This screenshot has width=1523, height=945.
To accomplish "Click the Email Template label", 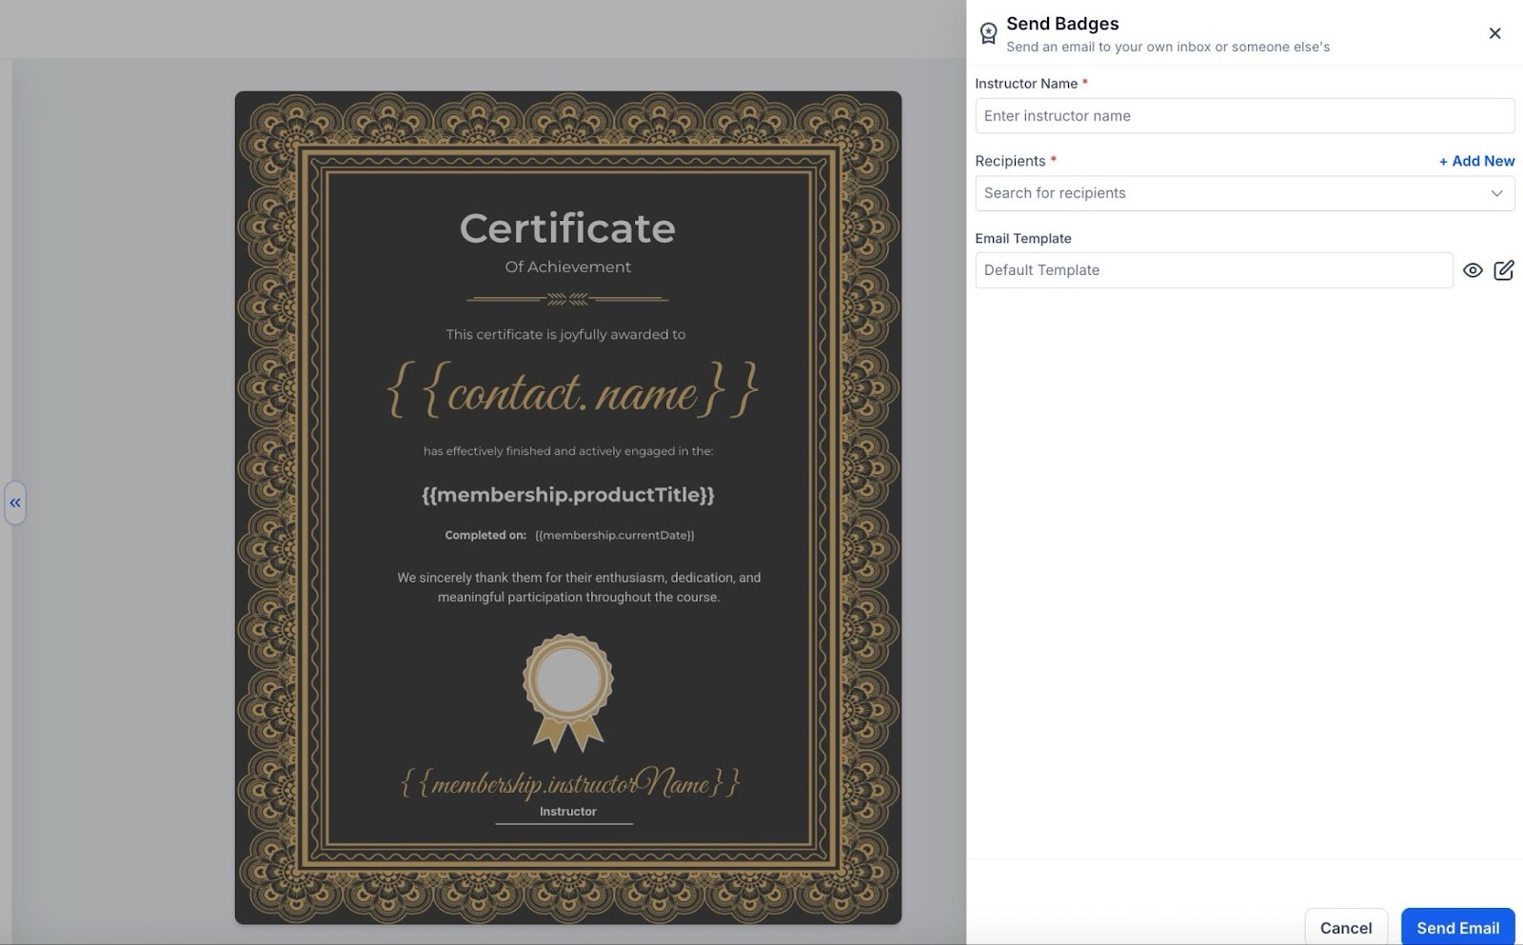I will tap(1023, 238).
